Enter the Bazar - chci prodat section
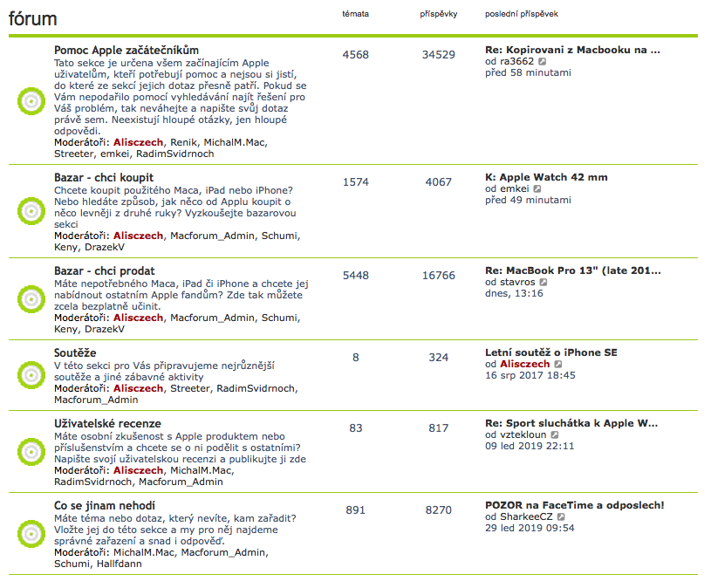711x588 pixels. tap(104, 272)
